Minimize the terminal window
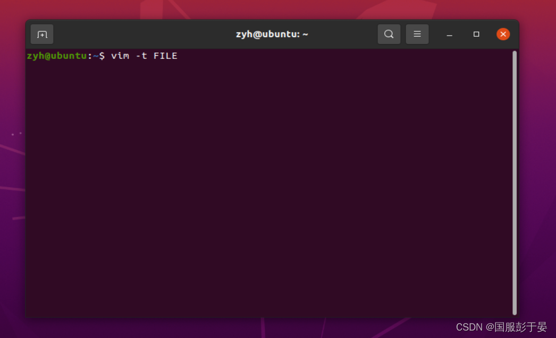 449,34
